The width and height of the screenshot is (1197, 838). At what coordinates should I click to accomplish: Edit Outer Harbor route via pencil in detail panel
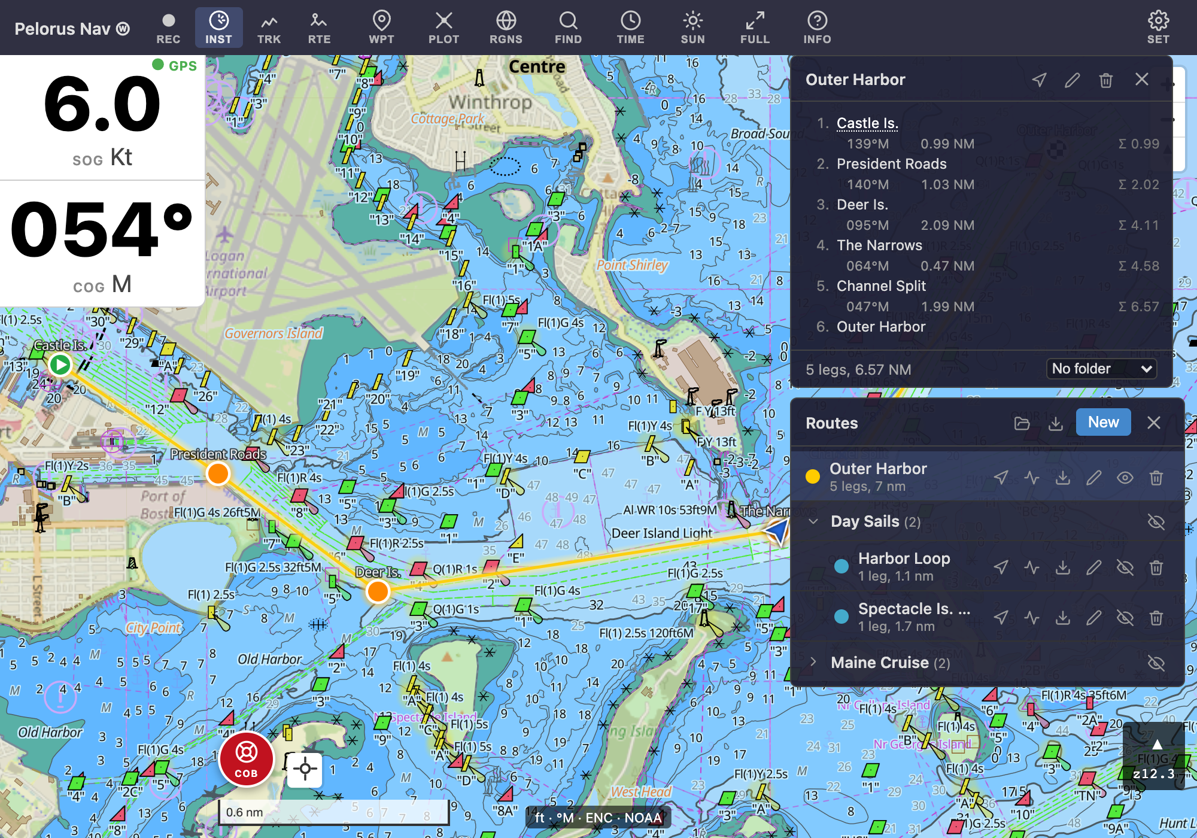tap(1073, 80)
